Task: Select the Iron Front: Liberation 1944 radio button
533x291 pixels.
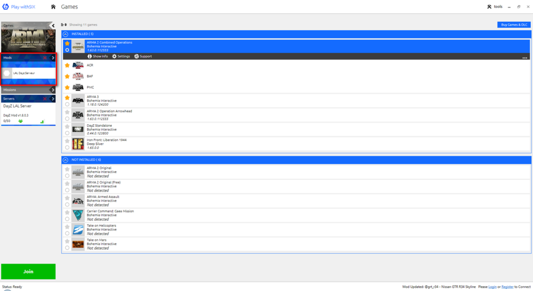Action: tap(67, 147)
